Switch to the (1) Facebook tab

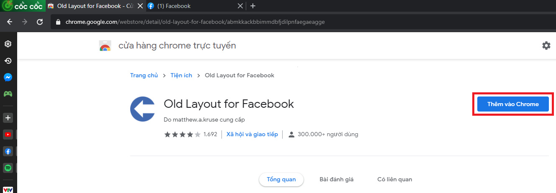point(195,6)
